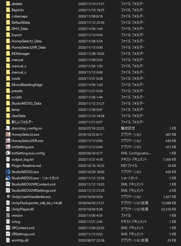Select the version file name
This screenshot has height=246, width=181.
point(17,215)
